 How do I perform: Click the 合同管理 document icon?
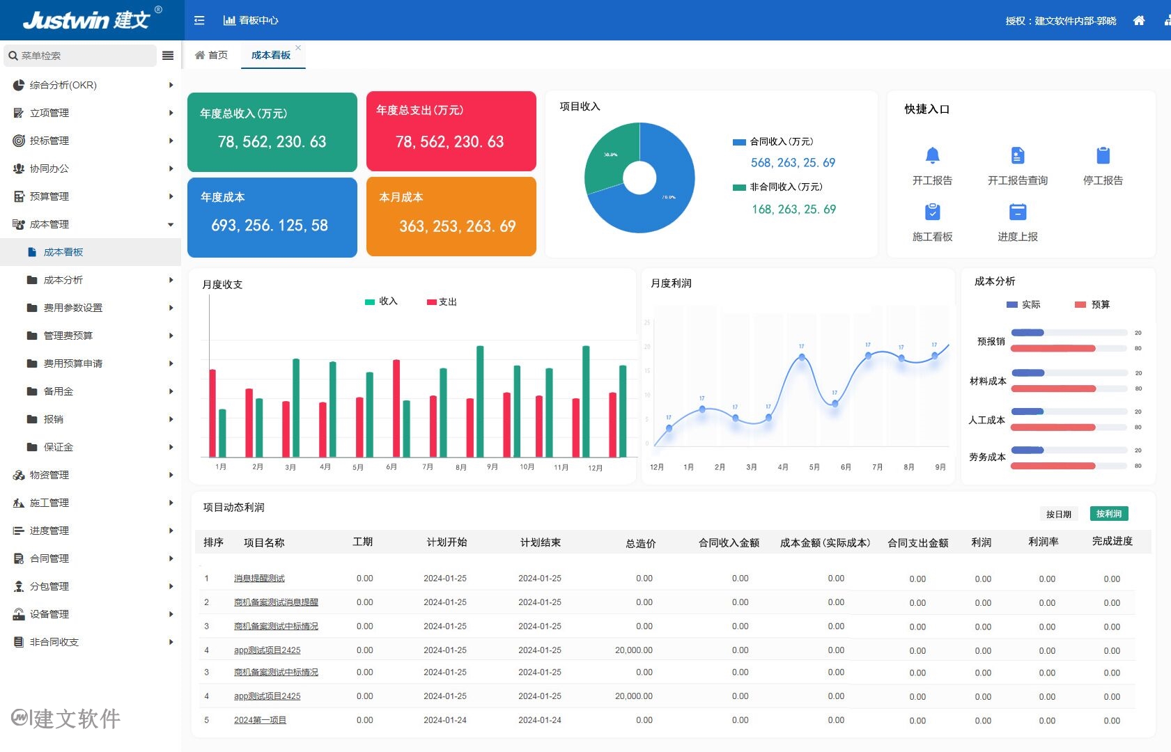click(x=19, y=558)
